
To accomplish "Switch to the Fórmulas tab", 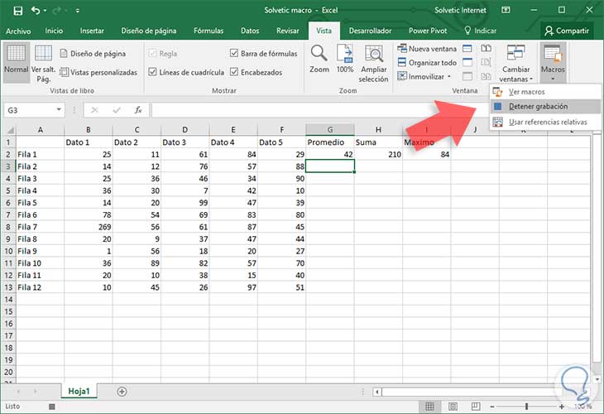I will click(x=209, y=31).
